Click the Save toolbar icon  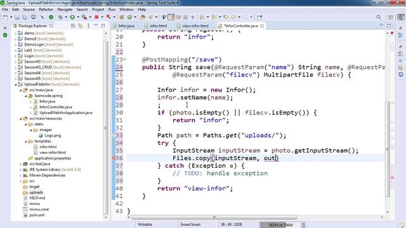(x=17, y=17)
